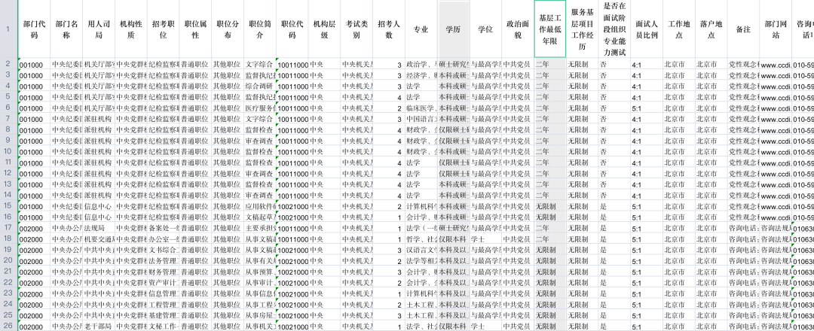The height and width of the screenshot is (331, 814).
Task: Click the 机要交通 cell in row 18
Action: pos(98,238)
